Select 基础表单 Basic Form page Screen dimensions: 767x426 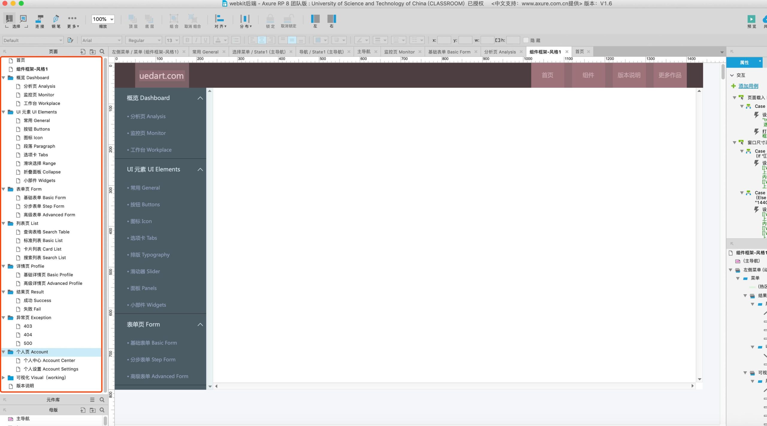coord(44,197)
